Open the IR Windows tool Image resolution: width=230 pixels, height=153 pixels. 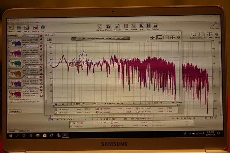100,27
